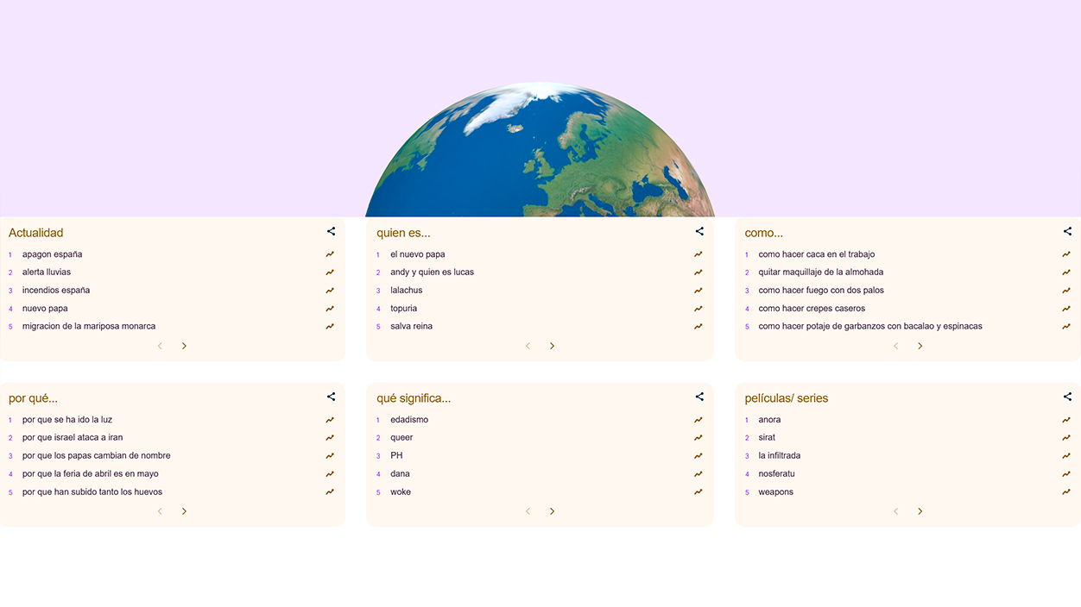Open the Actualidad category heading
This screenshot has width=1081, height=607.
[x=35, y=232]
